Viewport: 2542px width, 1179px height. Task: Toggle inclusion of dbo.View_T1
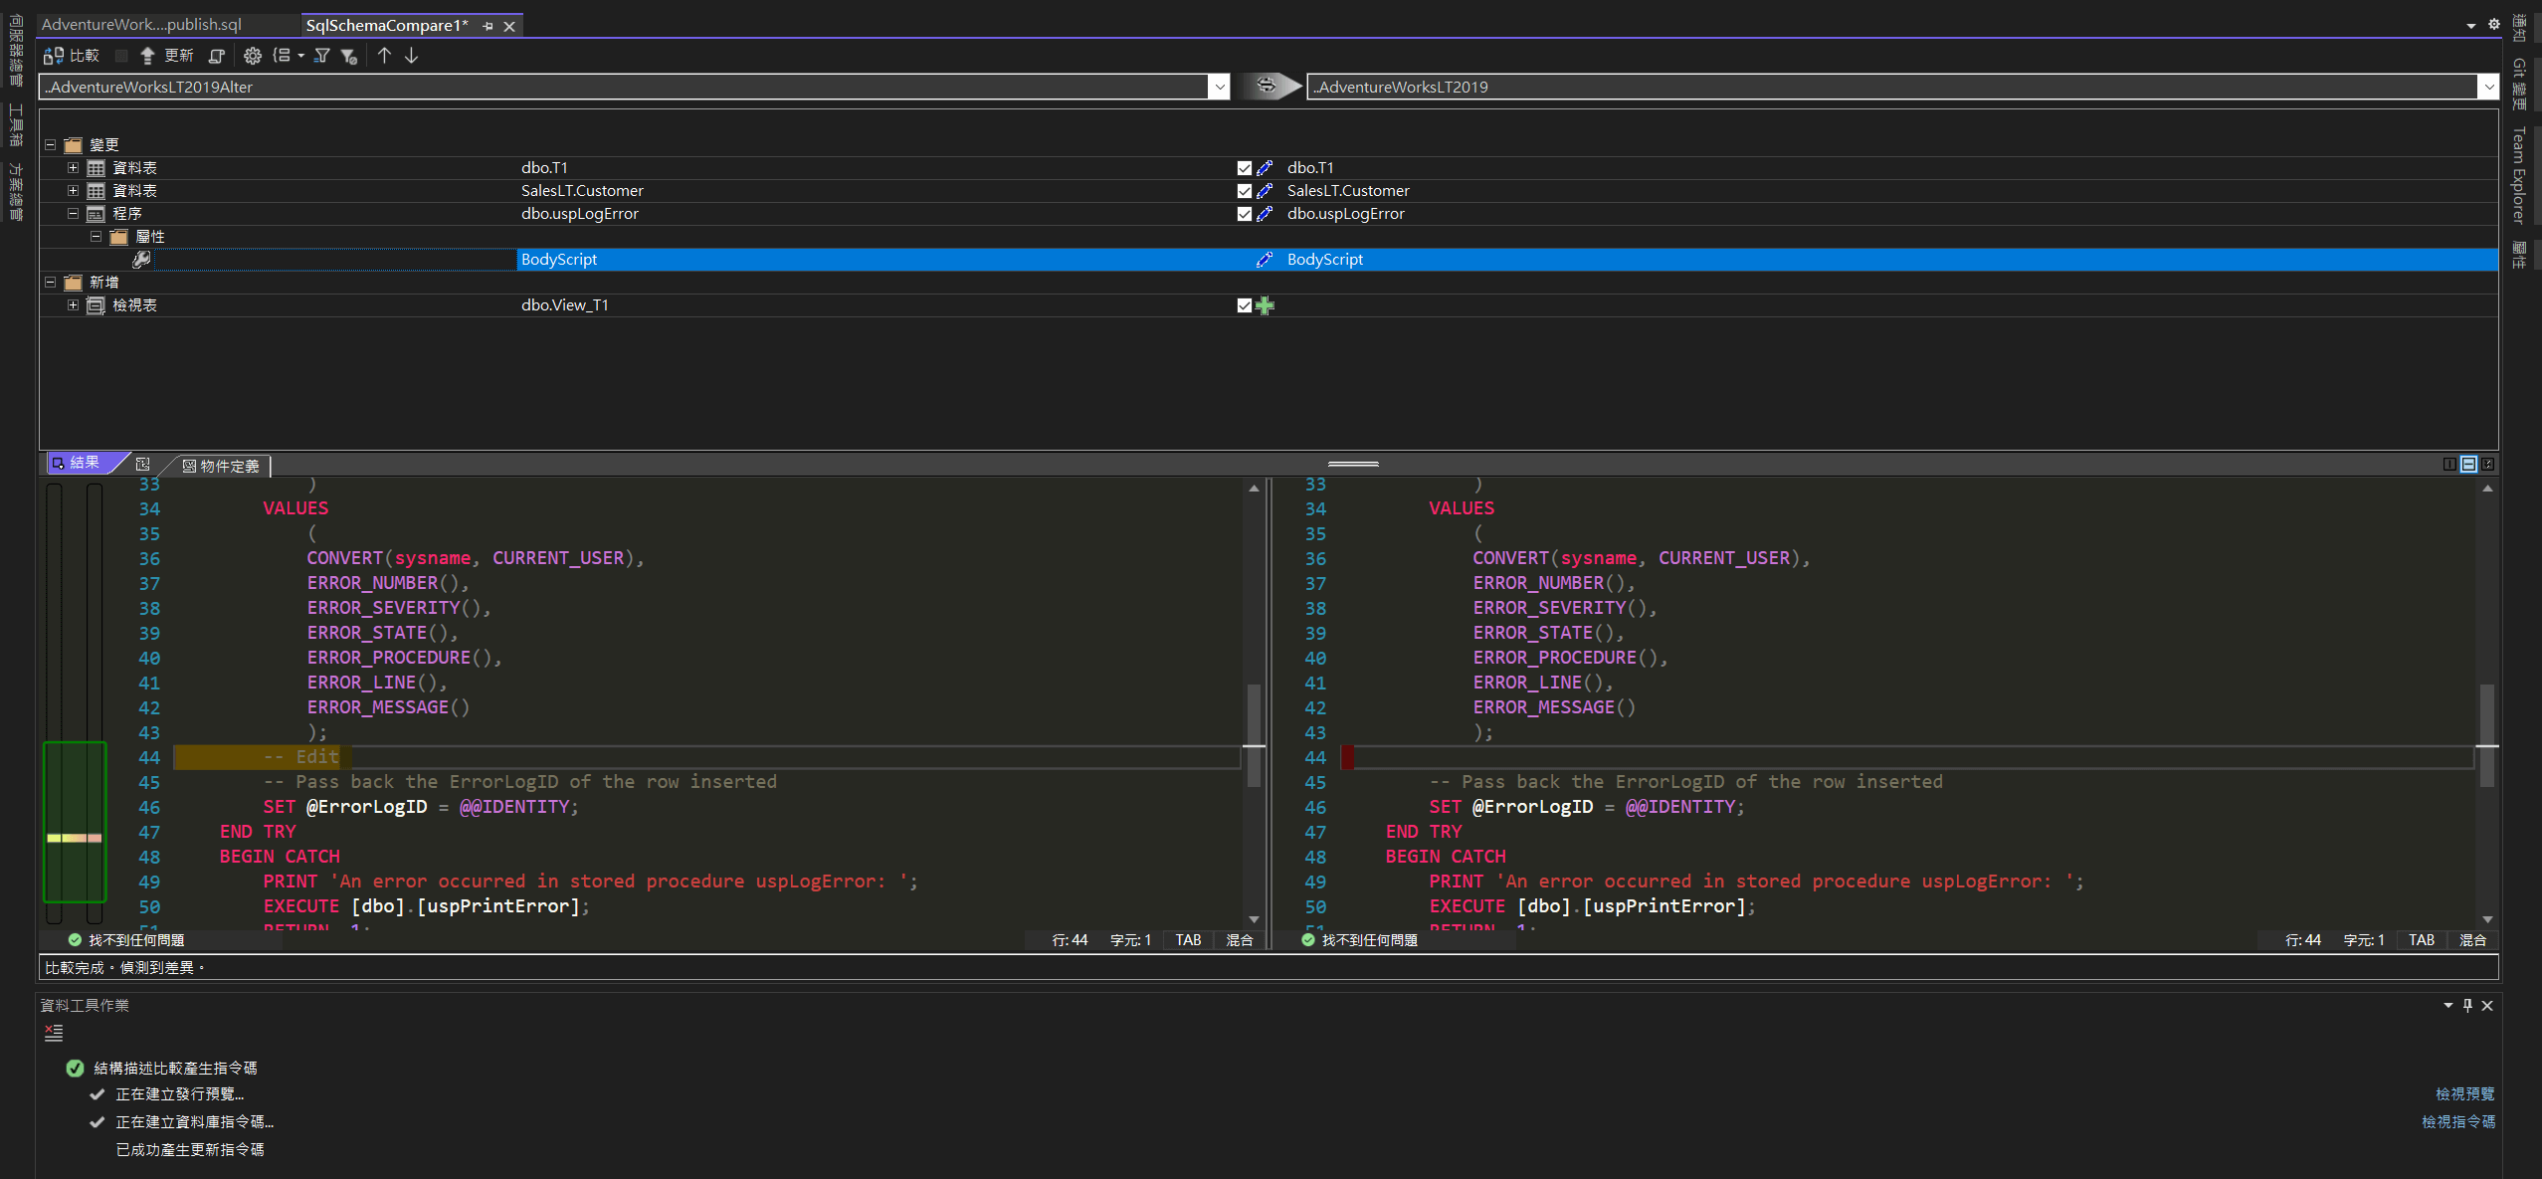(1242, 305)
